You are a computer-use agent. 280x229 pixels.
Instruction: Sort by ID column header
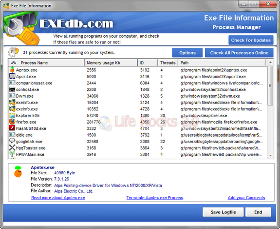pyautogui.click(x=148, y=62)
